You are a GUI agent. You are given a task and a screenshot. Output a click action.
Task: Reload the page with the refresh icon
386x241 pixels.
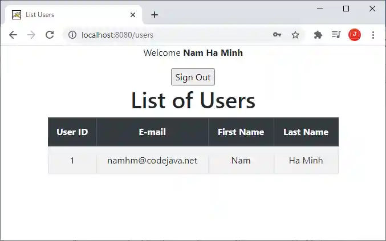pyautogui.click(x=50, y=35)
